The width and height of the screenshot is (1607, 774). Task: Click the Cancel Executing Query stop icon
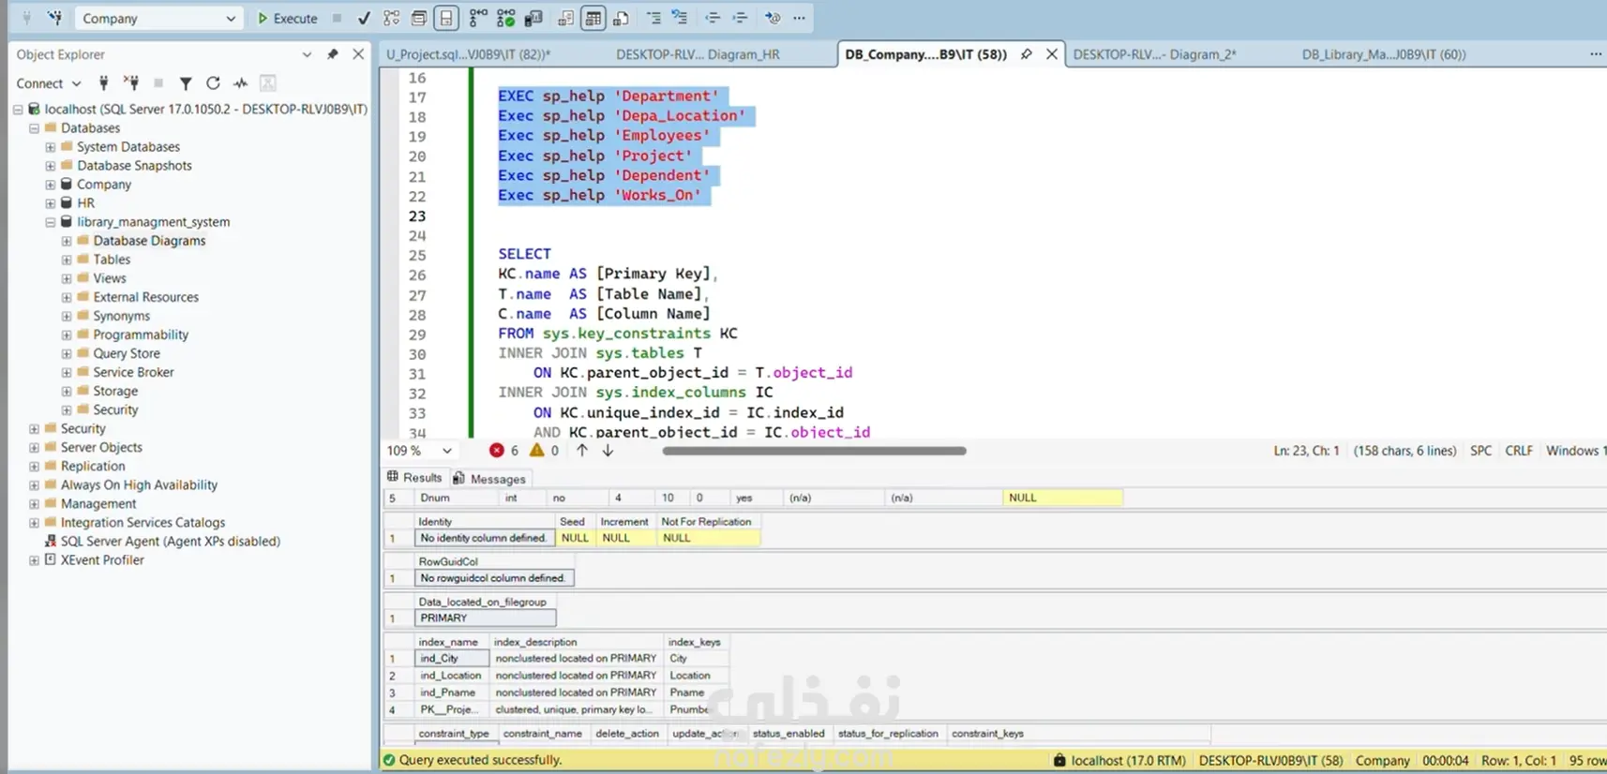pos(337,18)
